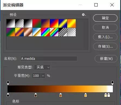The height and width of the screenshot is (105, 121).
Task: Select the dark brown color stop
Action: pos(36,95)
